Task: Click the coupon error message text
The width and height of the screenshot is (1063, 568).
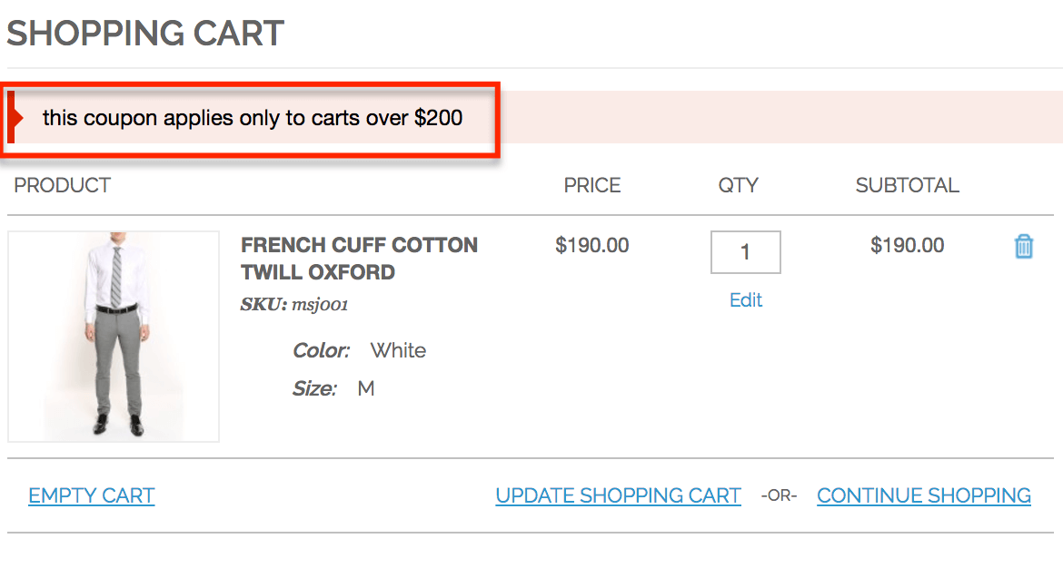Action: pos(253,118)
